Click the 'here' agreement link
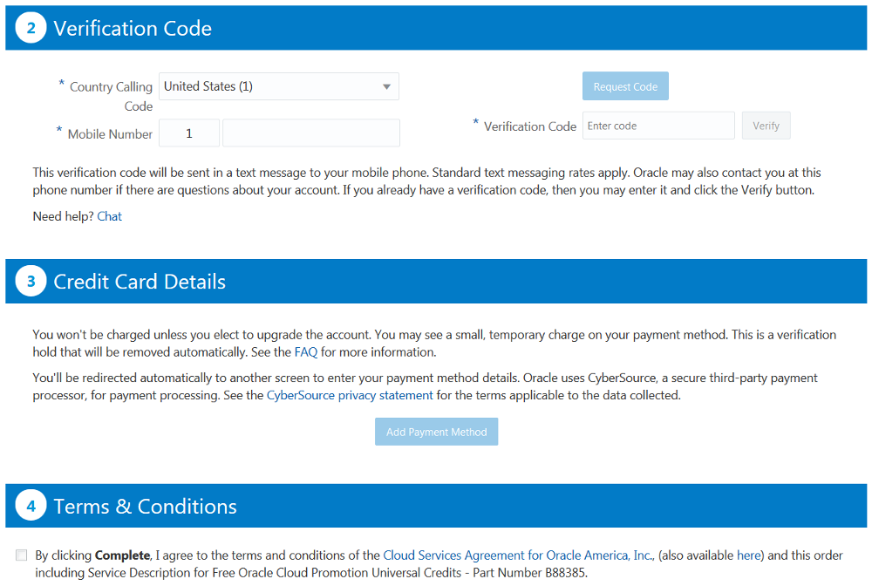 749,555
